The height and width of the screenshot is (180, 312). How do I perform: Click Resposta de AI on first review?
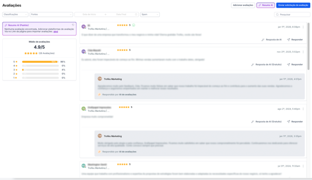(272, 40)
